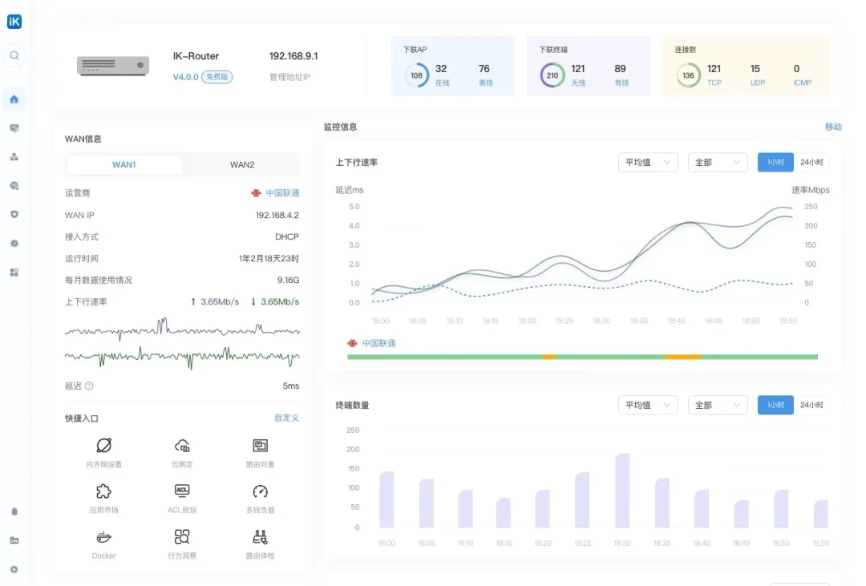Open the search icon in sidebar
The height and width of the screenshot is (586, 866).
pyautogui.click(x=14, y=55)
